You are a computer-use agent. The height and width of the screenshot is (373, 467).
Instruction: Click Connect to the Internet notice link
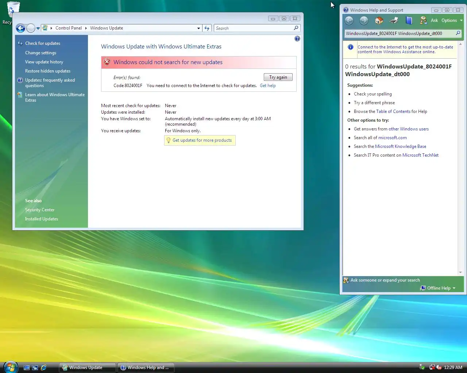click(405, 50)
